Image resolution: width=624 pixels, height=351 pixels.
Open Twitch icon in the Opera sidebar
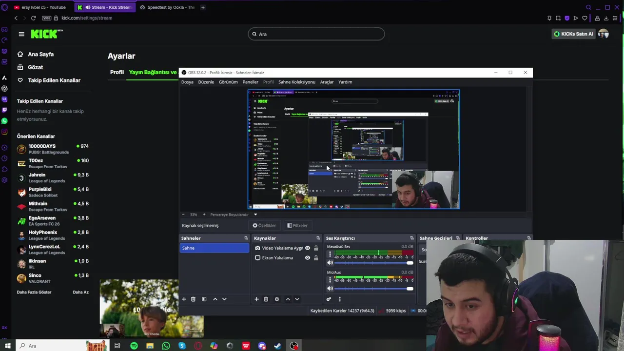click(4, 110)
